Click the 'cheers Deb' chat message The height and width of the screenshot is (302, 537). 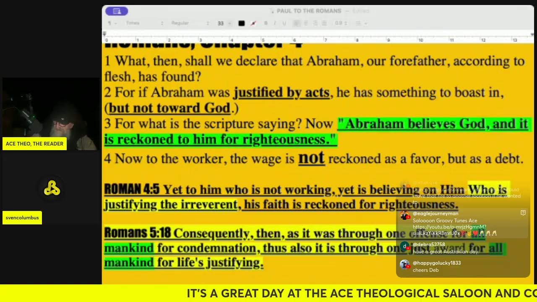pos(426,270)
